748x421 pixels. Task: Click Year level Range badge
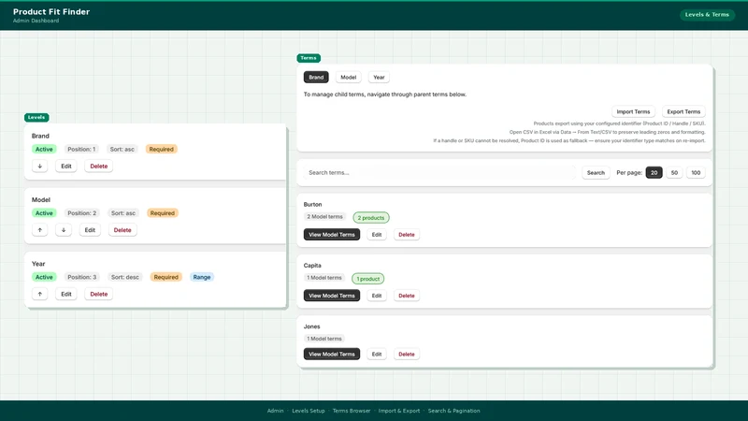coord(202,277)
